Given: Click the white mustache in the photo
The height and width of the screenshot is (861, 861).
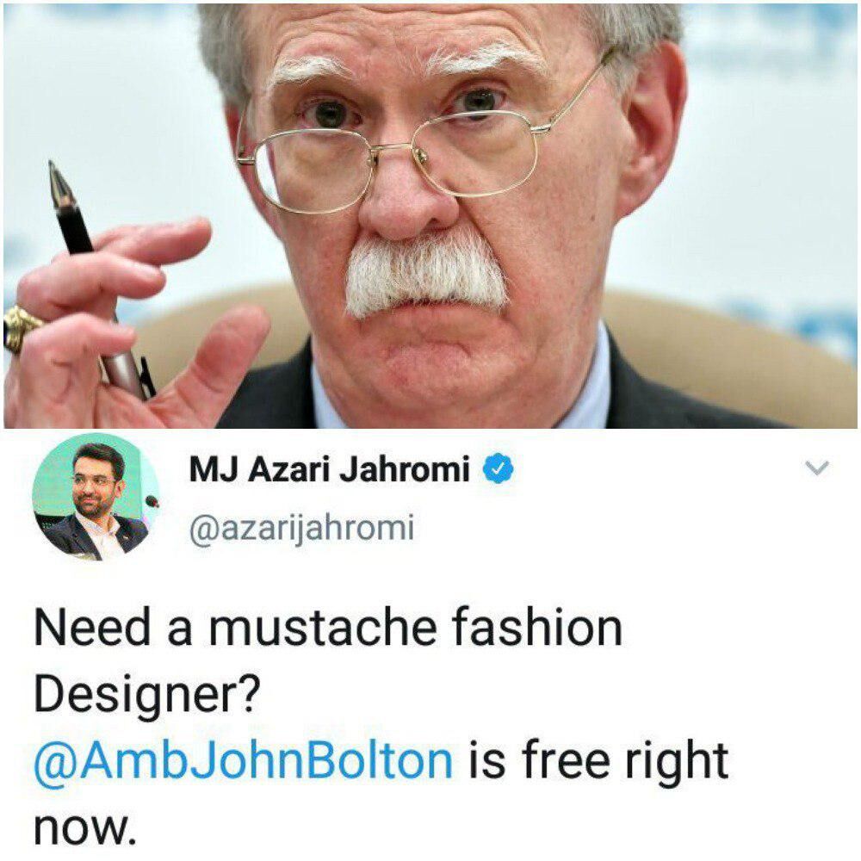Looking at the screenshot, I should click(426, 276).
